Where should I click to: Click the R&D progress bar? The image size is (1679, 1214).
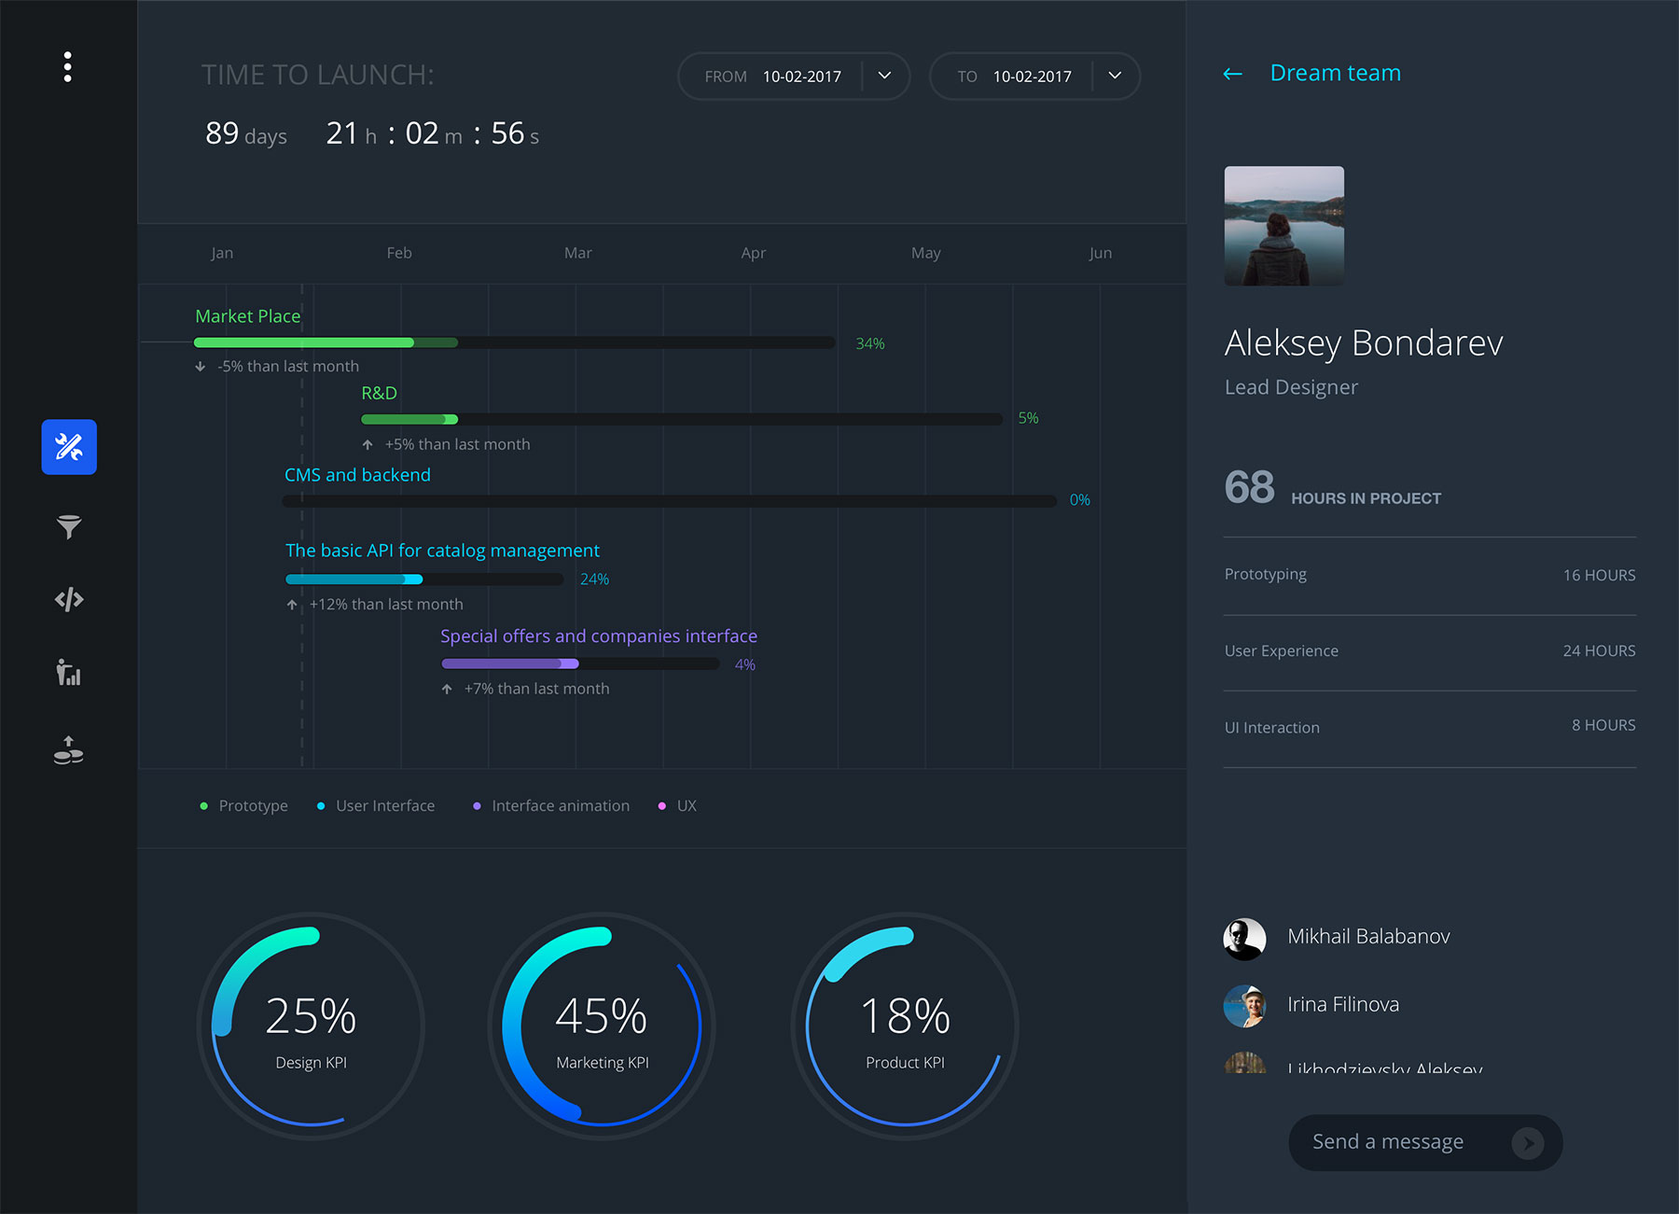coord(681,419)
